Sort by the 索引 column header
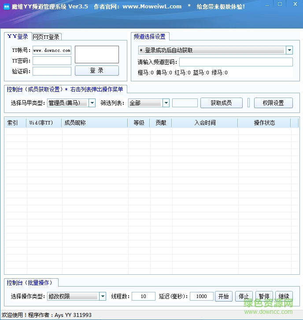The width and height of the screenshot is (303, 320). coord(15,123)
